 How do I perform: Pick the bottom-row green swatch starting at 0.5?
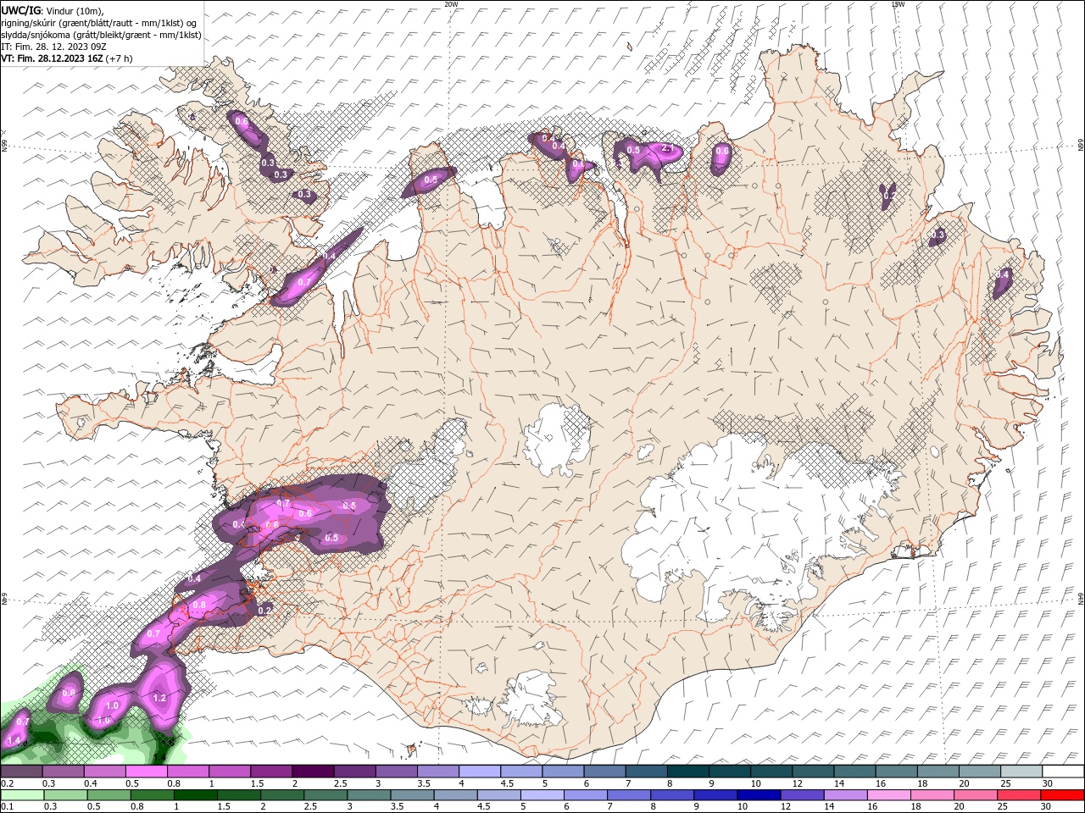pos(108,795)
